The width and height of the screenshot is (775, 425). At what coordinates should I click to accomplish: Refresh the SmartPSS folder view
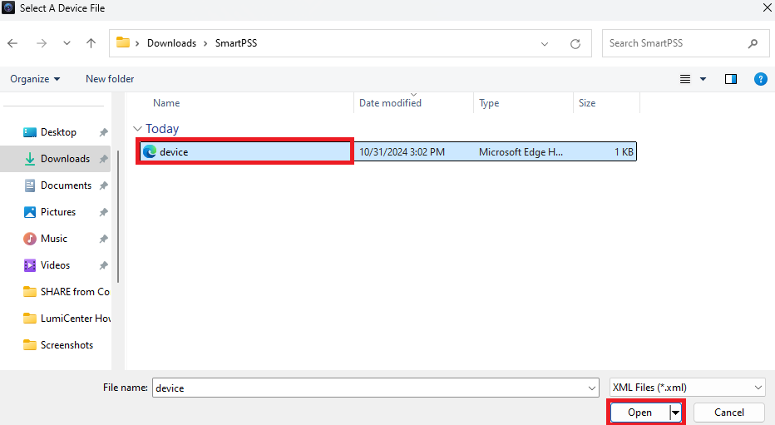pos(575,43)
